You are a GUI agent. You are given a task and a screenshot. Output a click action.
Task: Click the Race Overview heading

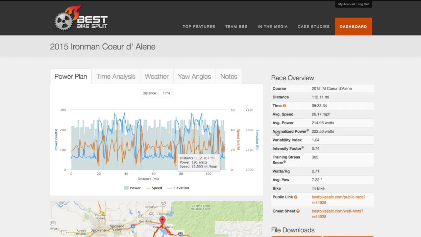tap(292, 78)
